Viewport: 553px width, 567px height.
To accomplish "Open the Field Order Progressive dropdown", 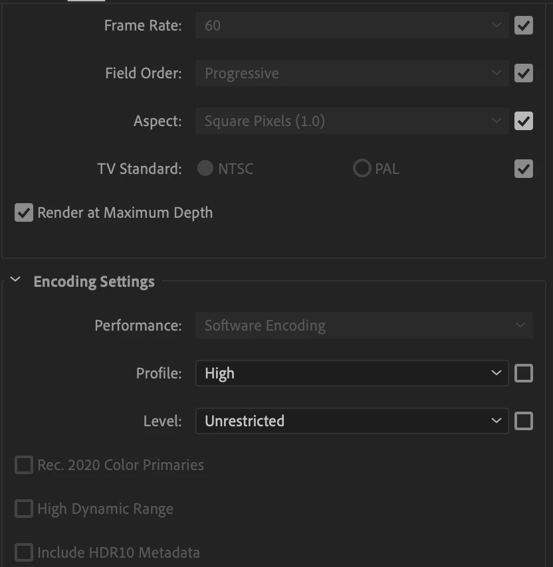I will point(352,73).
